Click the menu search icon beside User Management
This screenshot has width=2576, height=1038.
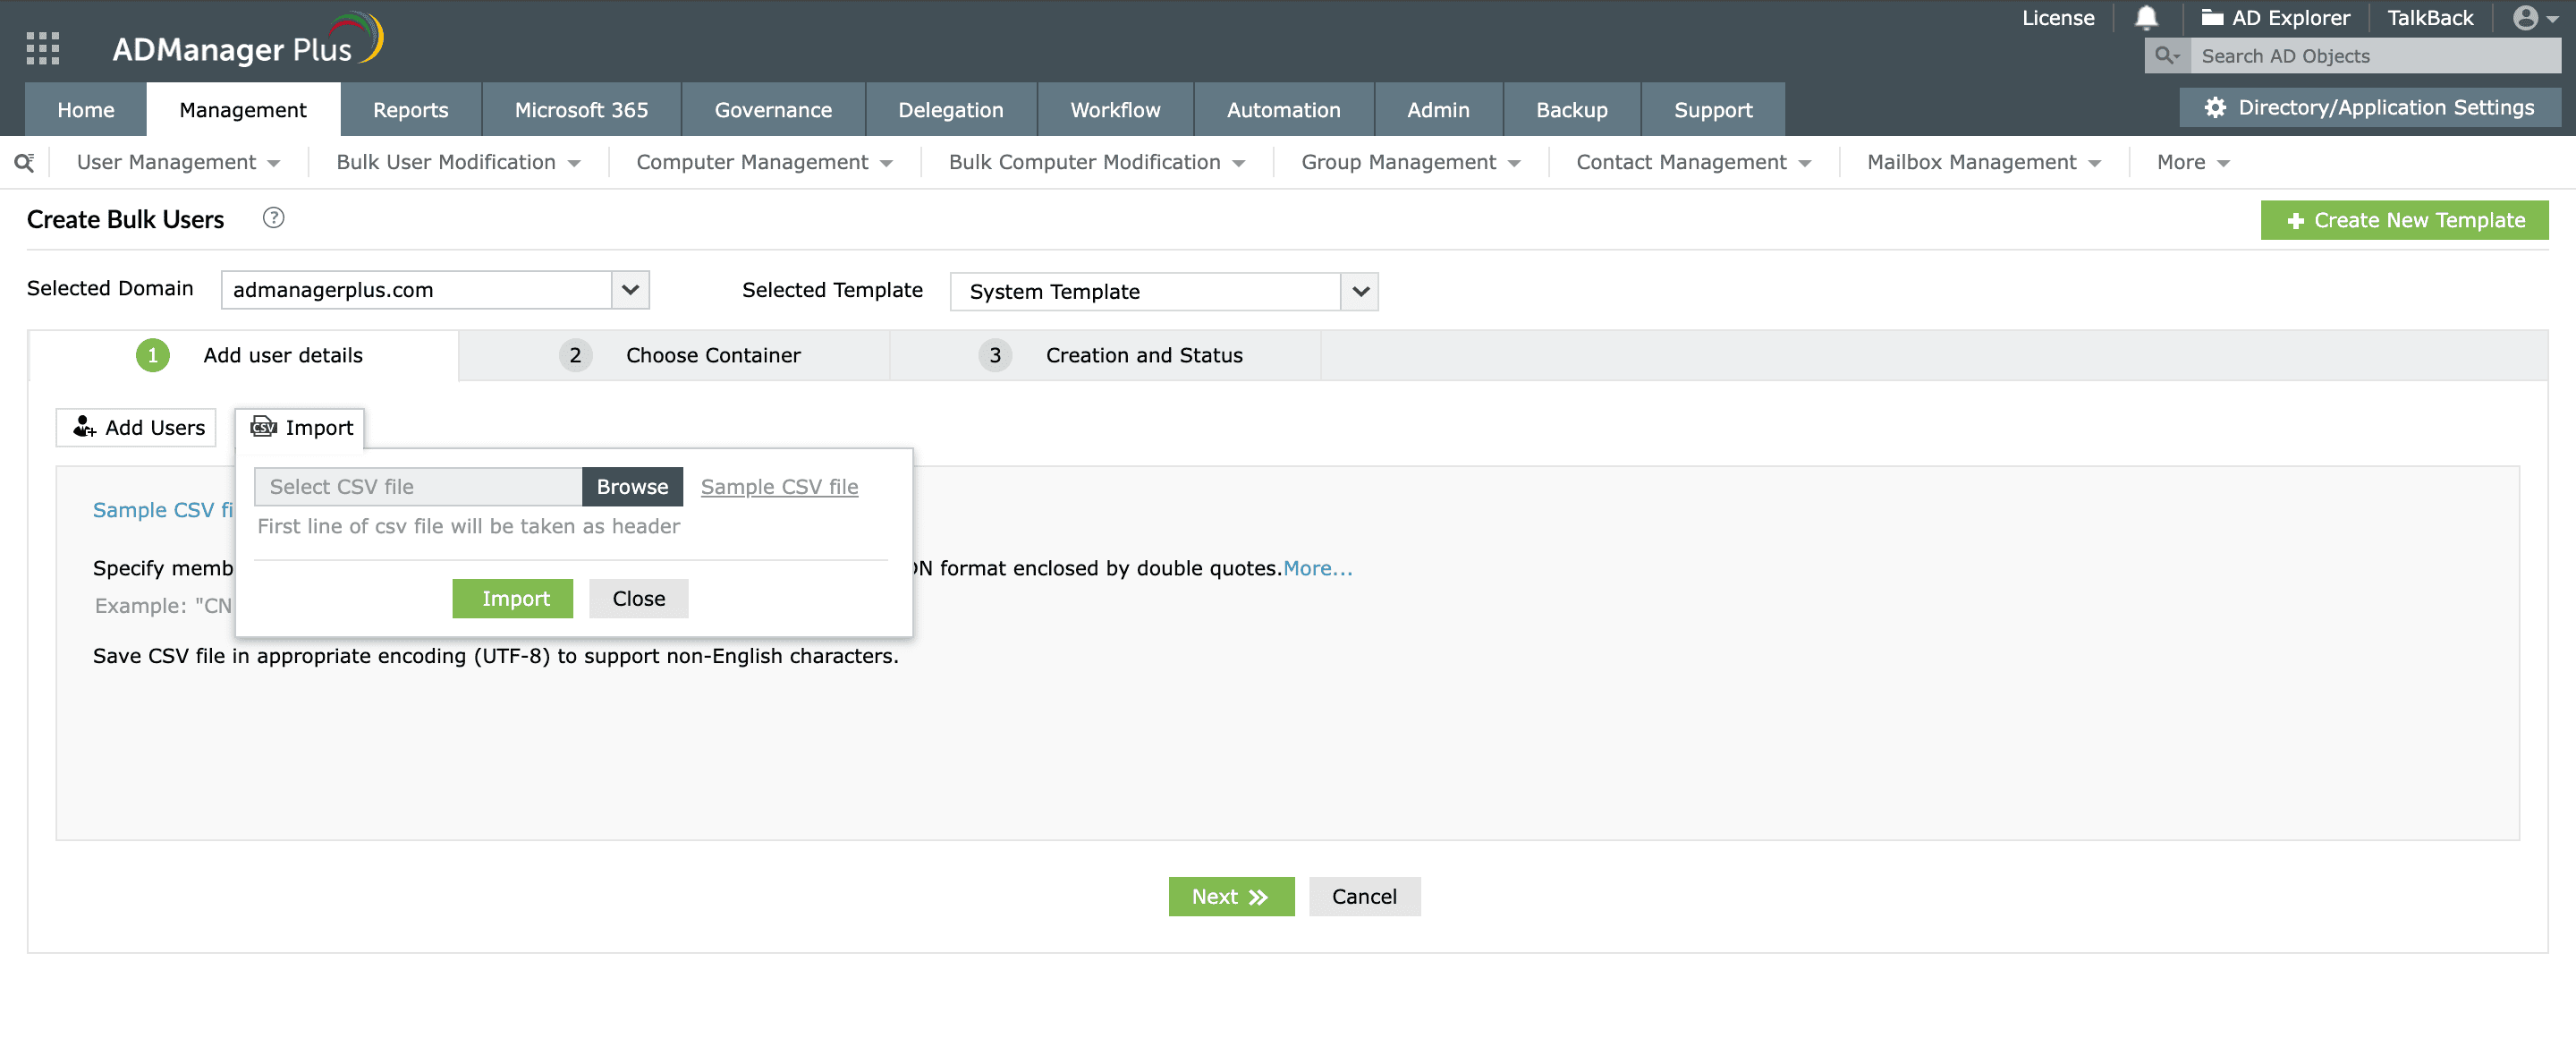tap(24, 162)
